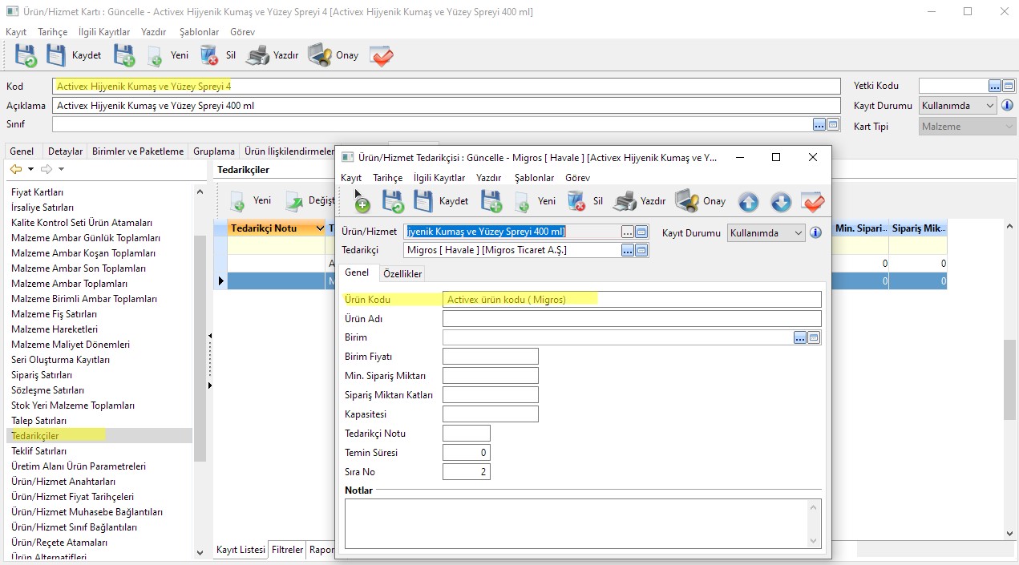Open the Birimler ve Paketleme tab
The width and height of the screenshot is (1019, 565).
coord(138,151)
